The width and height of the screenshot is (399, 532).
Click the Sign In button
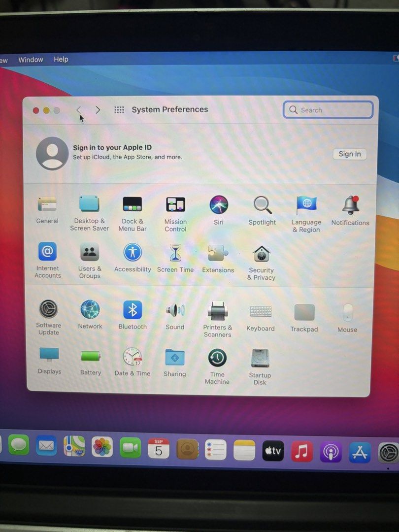350,154
